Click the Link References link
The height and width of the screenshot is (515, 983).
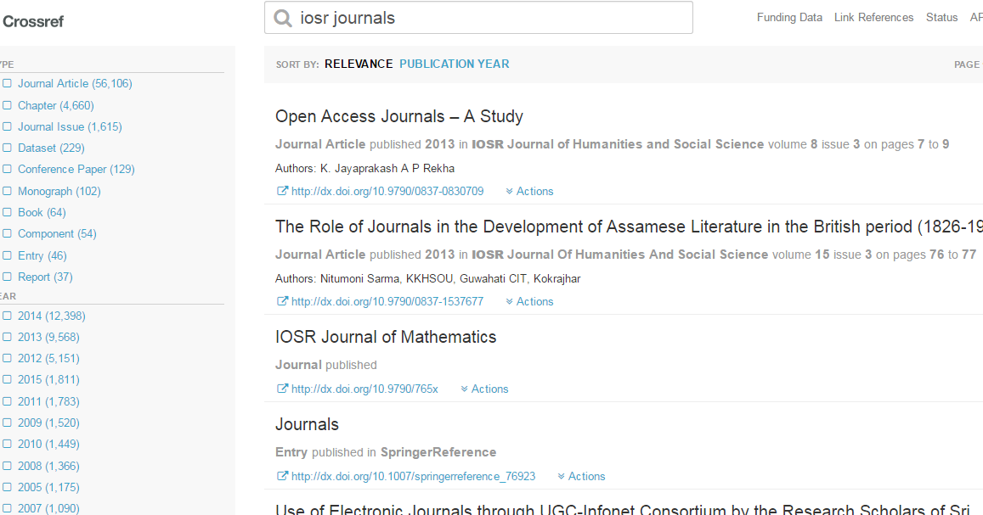tap(873, 17)
